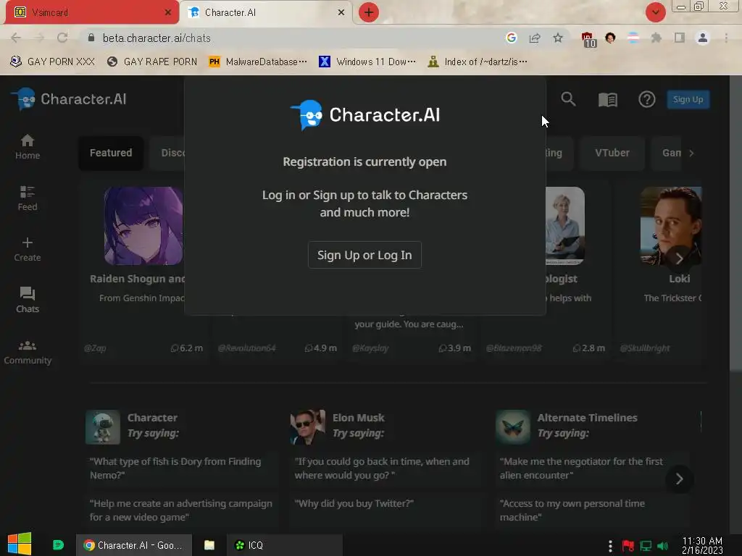Click Alternate Timelines butterfly avatar
This screenshot has height=556, width=742.
(512, 427)
